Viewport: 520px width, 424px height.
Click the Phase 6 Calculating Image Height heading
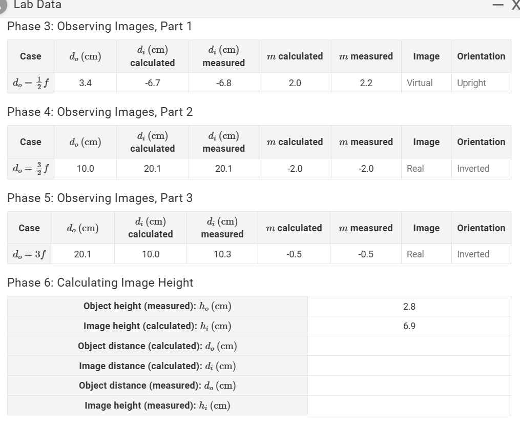click(100, 282)
